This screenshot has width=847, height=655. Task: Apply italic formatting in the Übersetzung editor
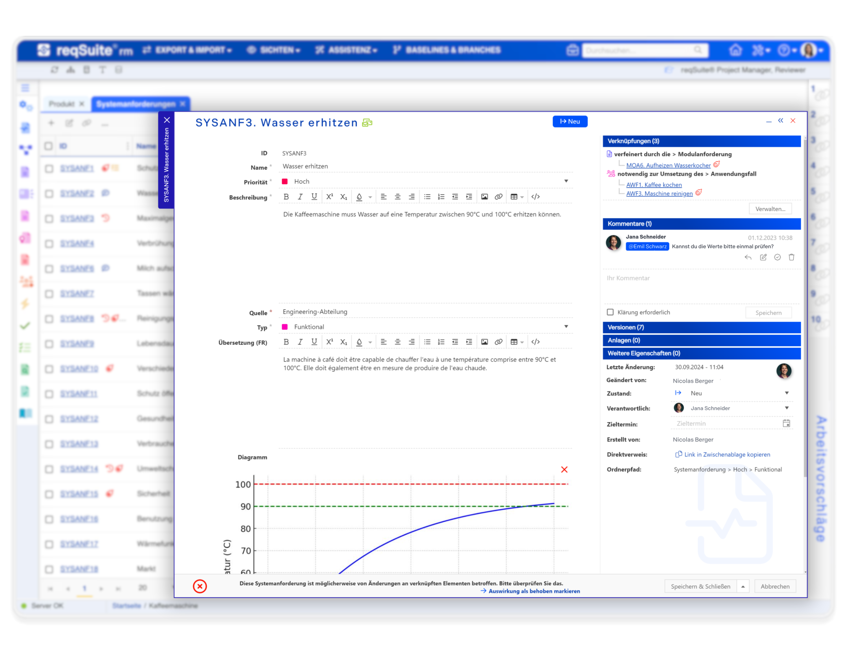(300, 342)
